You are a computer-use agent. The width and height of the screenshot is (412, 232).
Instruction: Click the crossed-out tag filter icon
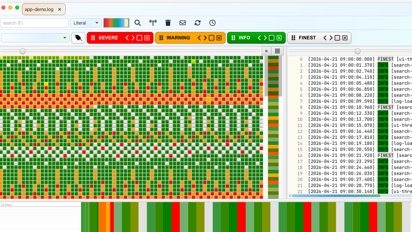78,38
